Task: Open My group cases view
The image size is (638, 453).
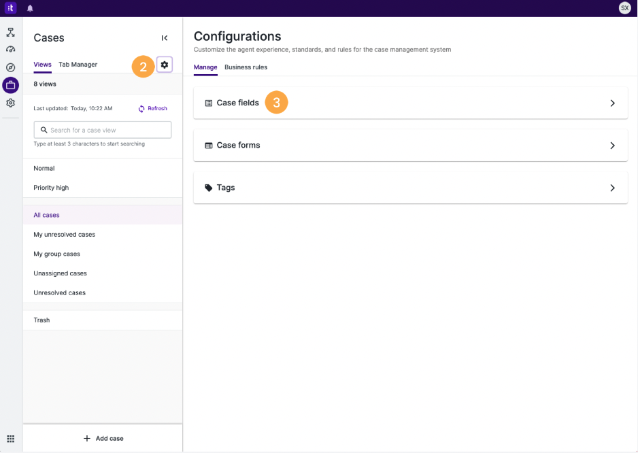Action: (103, 254)
